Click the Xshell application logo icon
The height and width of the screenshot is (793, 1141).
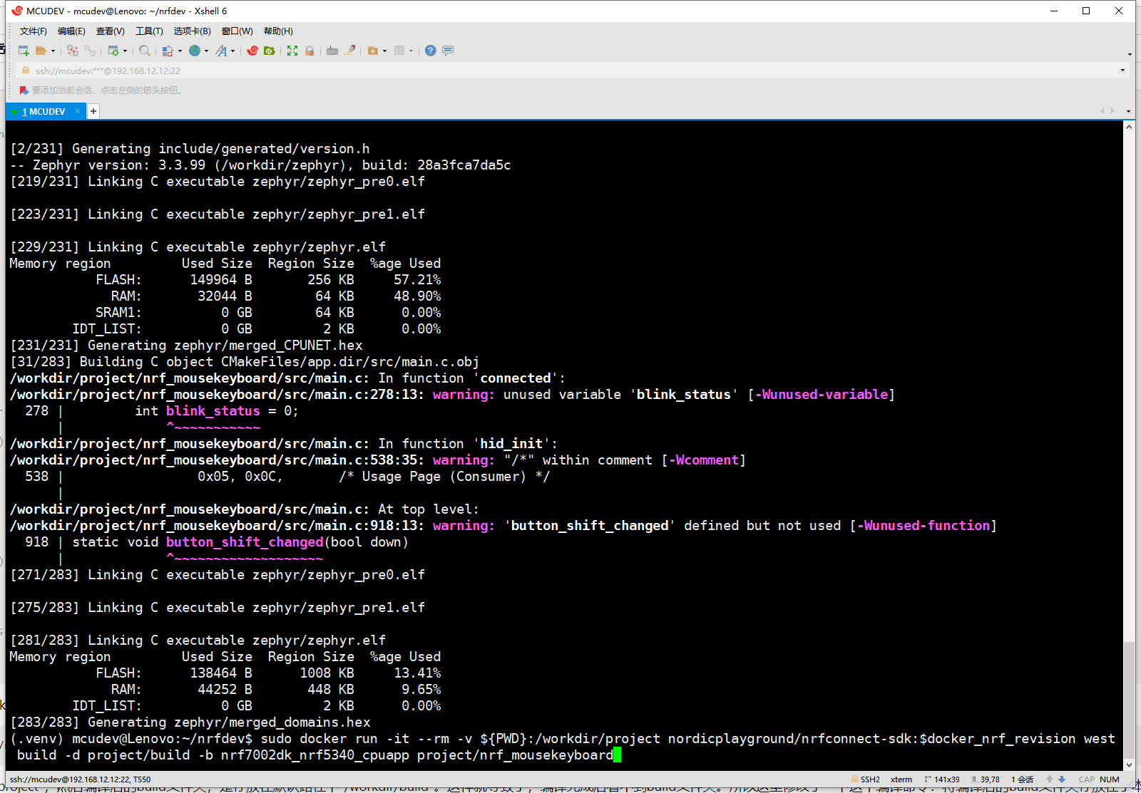tap(17, 11)
